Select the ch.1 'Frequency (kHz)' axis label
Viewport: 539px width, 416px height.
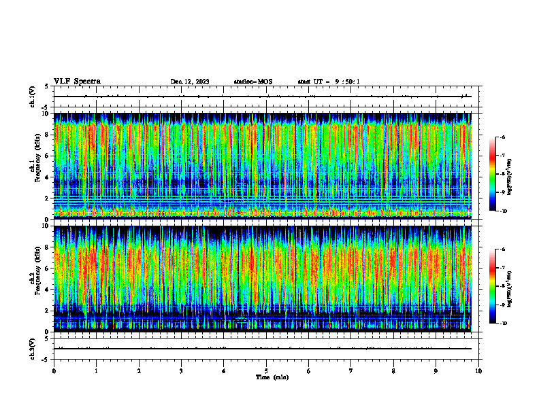(37, 158)
